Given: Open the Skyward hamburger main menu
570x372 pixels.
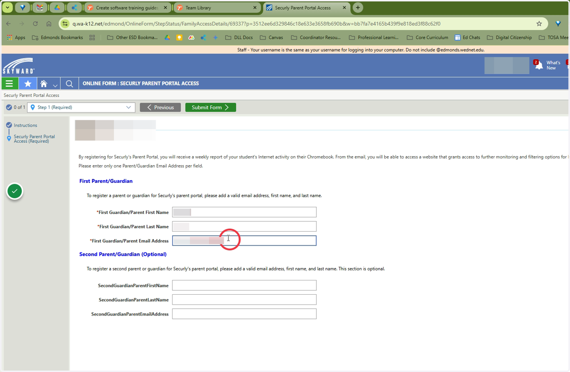Looking at the screenshot, I should coord(9,84).
